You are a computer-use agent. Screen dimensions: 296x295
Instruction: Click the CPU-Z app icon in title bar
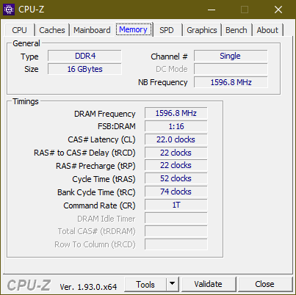[x=9, y=10]
